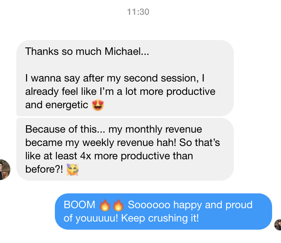Click the 11:30 timestamp

pyautogui.click(x=138, y=12)
